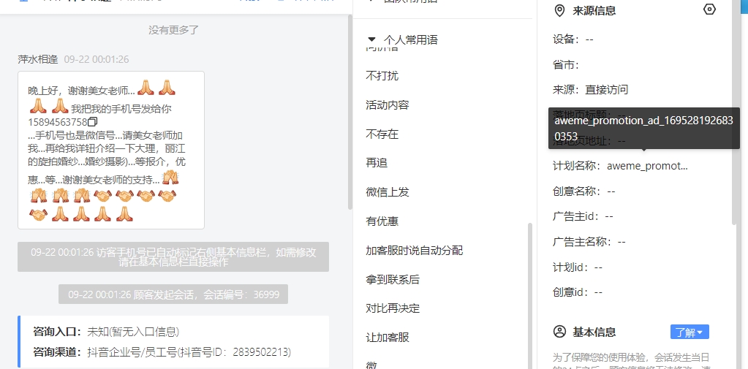
Task: Select the 不存在 quick phrase
Action: click(x=382, y=134)
